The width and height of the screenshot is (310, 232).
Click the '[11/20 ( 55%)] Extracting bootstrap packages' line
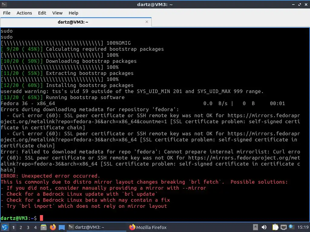[67, 73]
